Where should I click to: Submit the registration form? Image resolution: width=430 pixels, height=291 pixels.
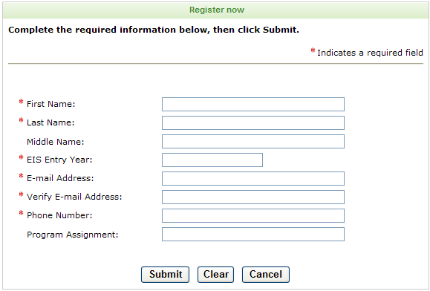165,275
